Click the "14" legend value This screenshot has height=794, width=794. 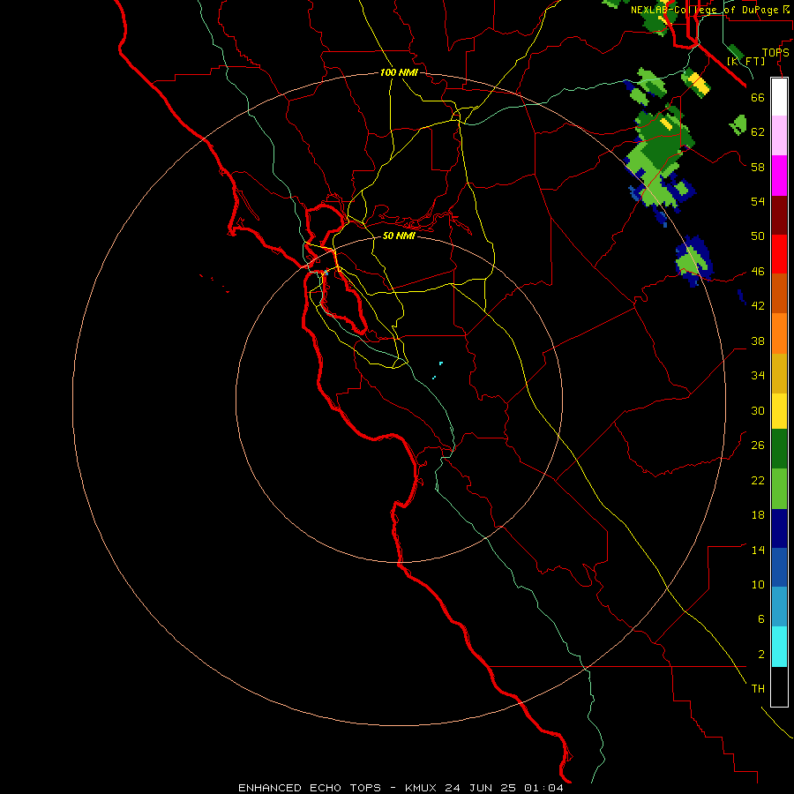758,550
